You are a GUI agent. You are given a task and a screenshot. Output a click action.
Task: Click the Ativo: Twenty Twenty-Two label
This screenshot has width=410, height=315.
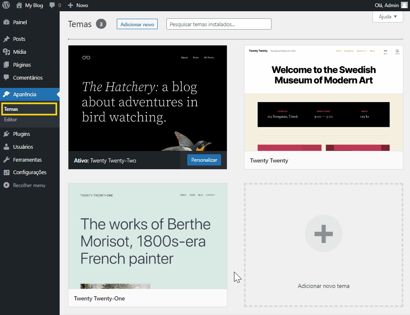pos(105,161)
